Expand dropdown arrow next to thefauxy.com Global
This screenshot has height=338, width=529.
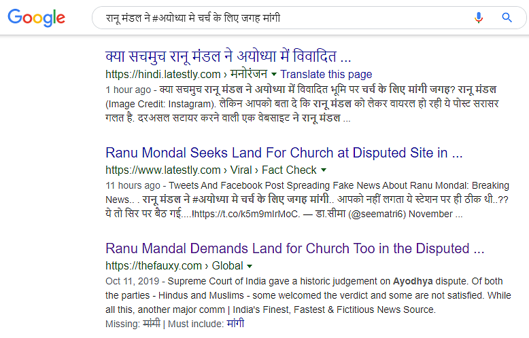[x=250, y=266]
